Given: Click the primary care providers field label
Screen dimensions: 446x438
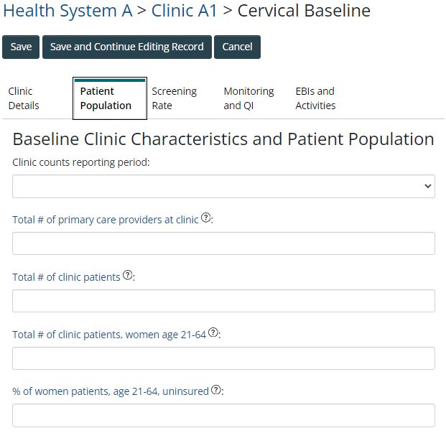Looking at the screenshot, I should (x=105, y=220).
